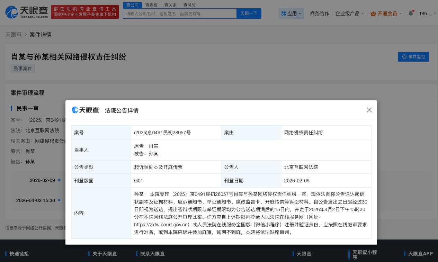
Task: Click inside the company search input field
Action: pos(180,13)
